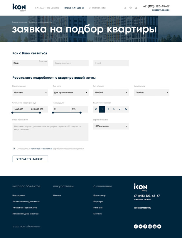182x238 pixels.
Task: Open the Новостройки footer link
Action: tap(18, 196)
